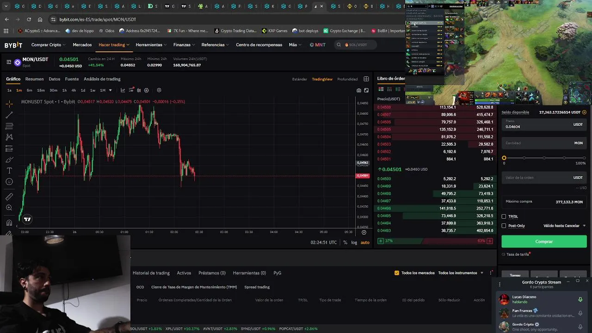Viewport: 592px width, 333px height.
Task: Switch to the Datos tab
Action: 54,79
